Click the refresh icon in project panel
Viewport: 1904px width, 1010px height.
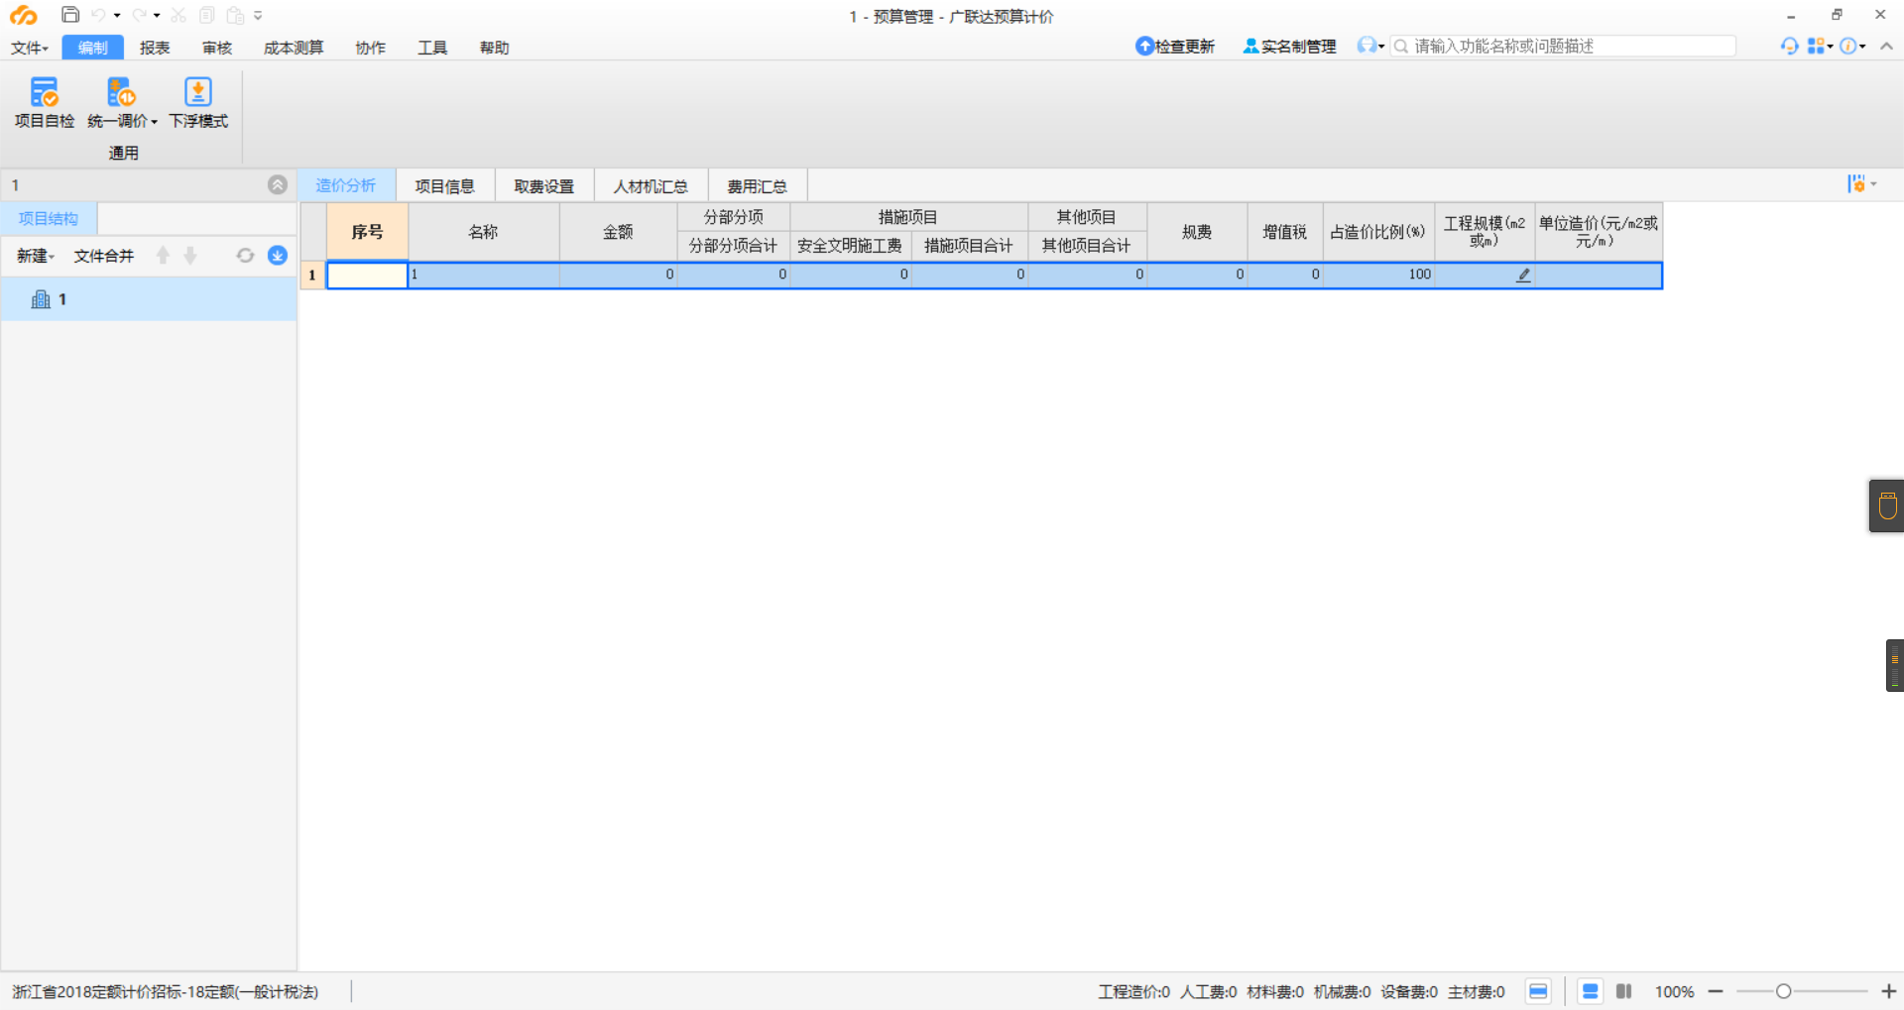tap(245, 256)
